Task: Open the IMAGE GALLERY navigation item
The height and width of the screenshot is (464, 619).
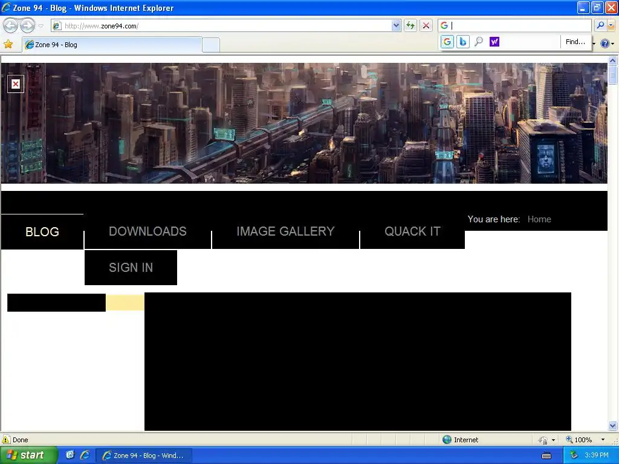Action: pyautogui.click(x=285, y=231)
